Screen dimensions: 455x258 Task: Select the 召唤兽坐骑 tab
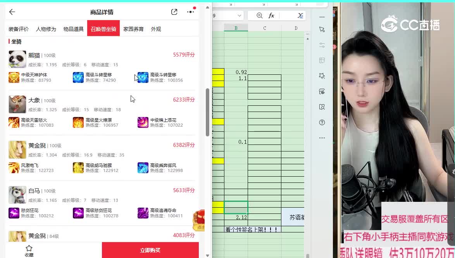103,29
